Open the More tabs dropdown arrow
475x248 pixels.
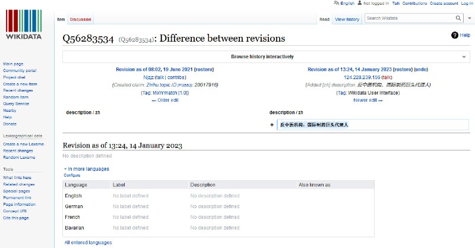468,19
